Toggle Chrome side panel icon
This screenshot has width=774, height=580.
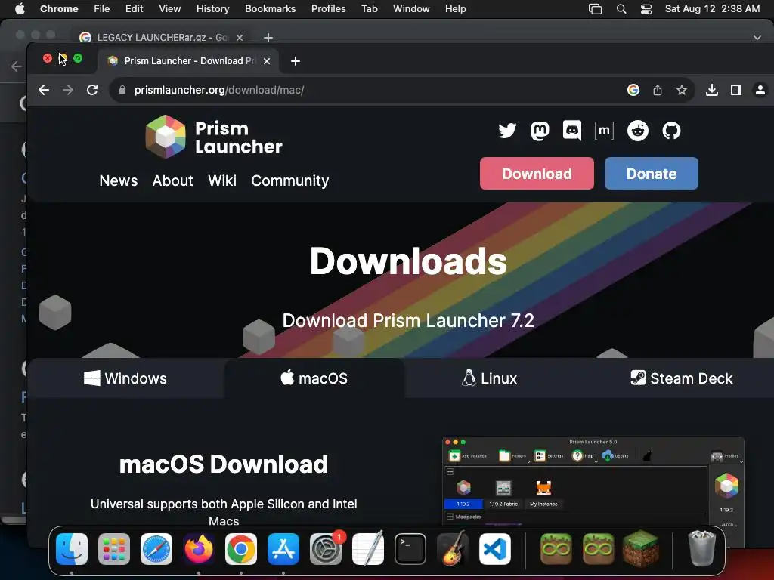[x=736, y=90]
